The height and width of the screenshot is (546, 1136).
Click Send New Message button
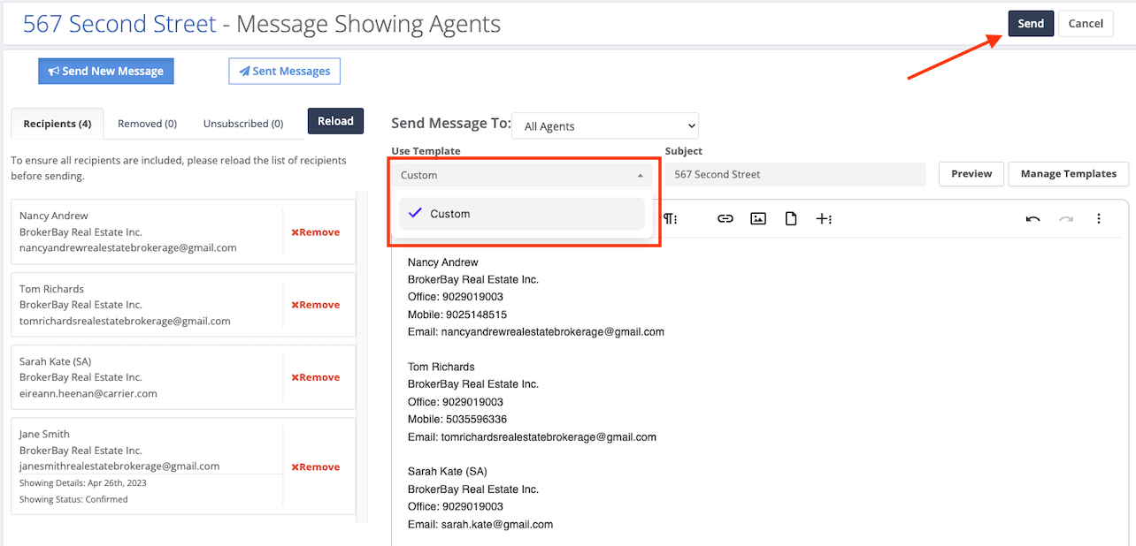coord(106,72)
